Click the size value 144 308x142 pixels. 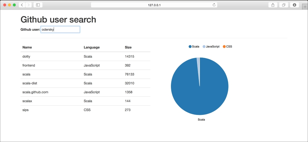point(128,101)
